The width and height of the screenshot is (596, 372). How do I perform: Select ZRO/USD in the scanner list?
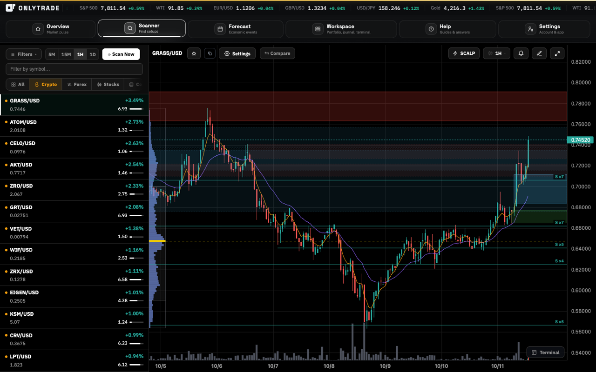[x=74, y=190]
